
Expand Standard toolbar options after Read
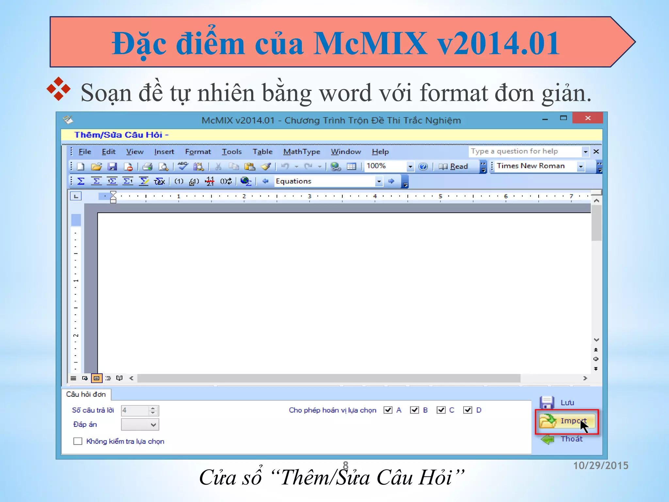tap(483, 167)
